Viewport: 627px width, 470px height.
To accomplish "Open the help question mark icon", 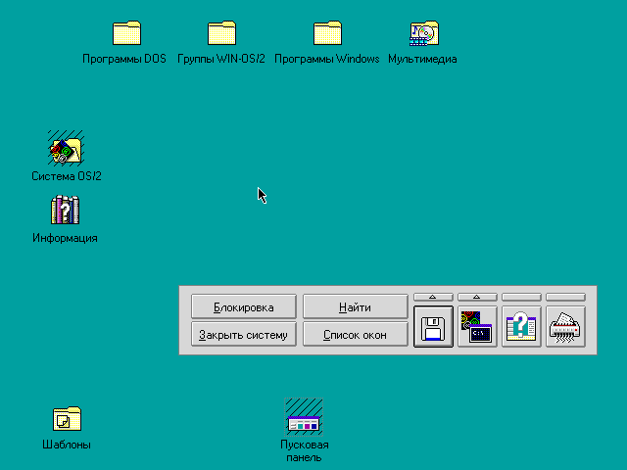I will [x=521, y=326].
